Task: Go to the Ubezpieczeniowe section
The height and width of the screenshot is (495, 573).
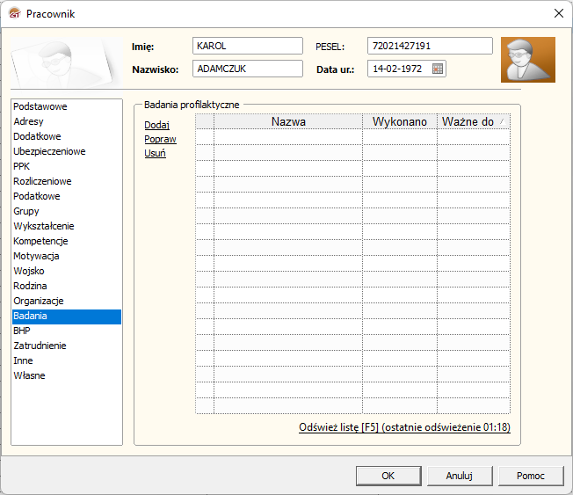Action: click(49, 151)
